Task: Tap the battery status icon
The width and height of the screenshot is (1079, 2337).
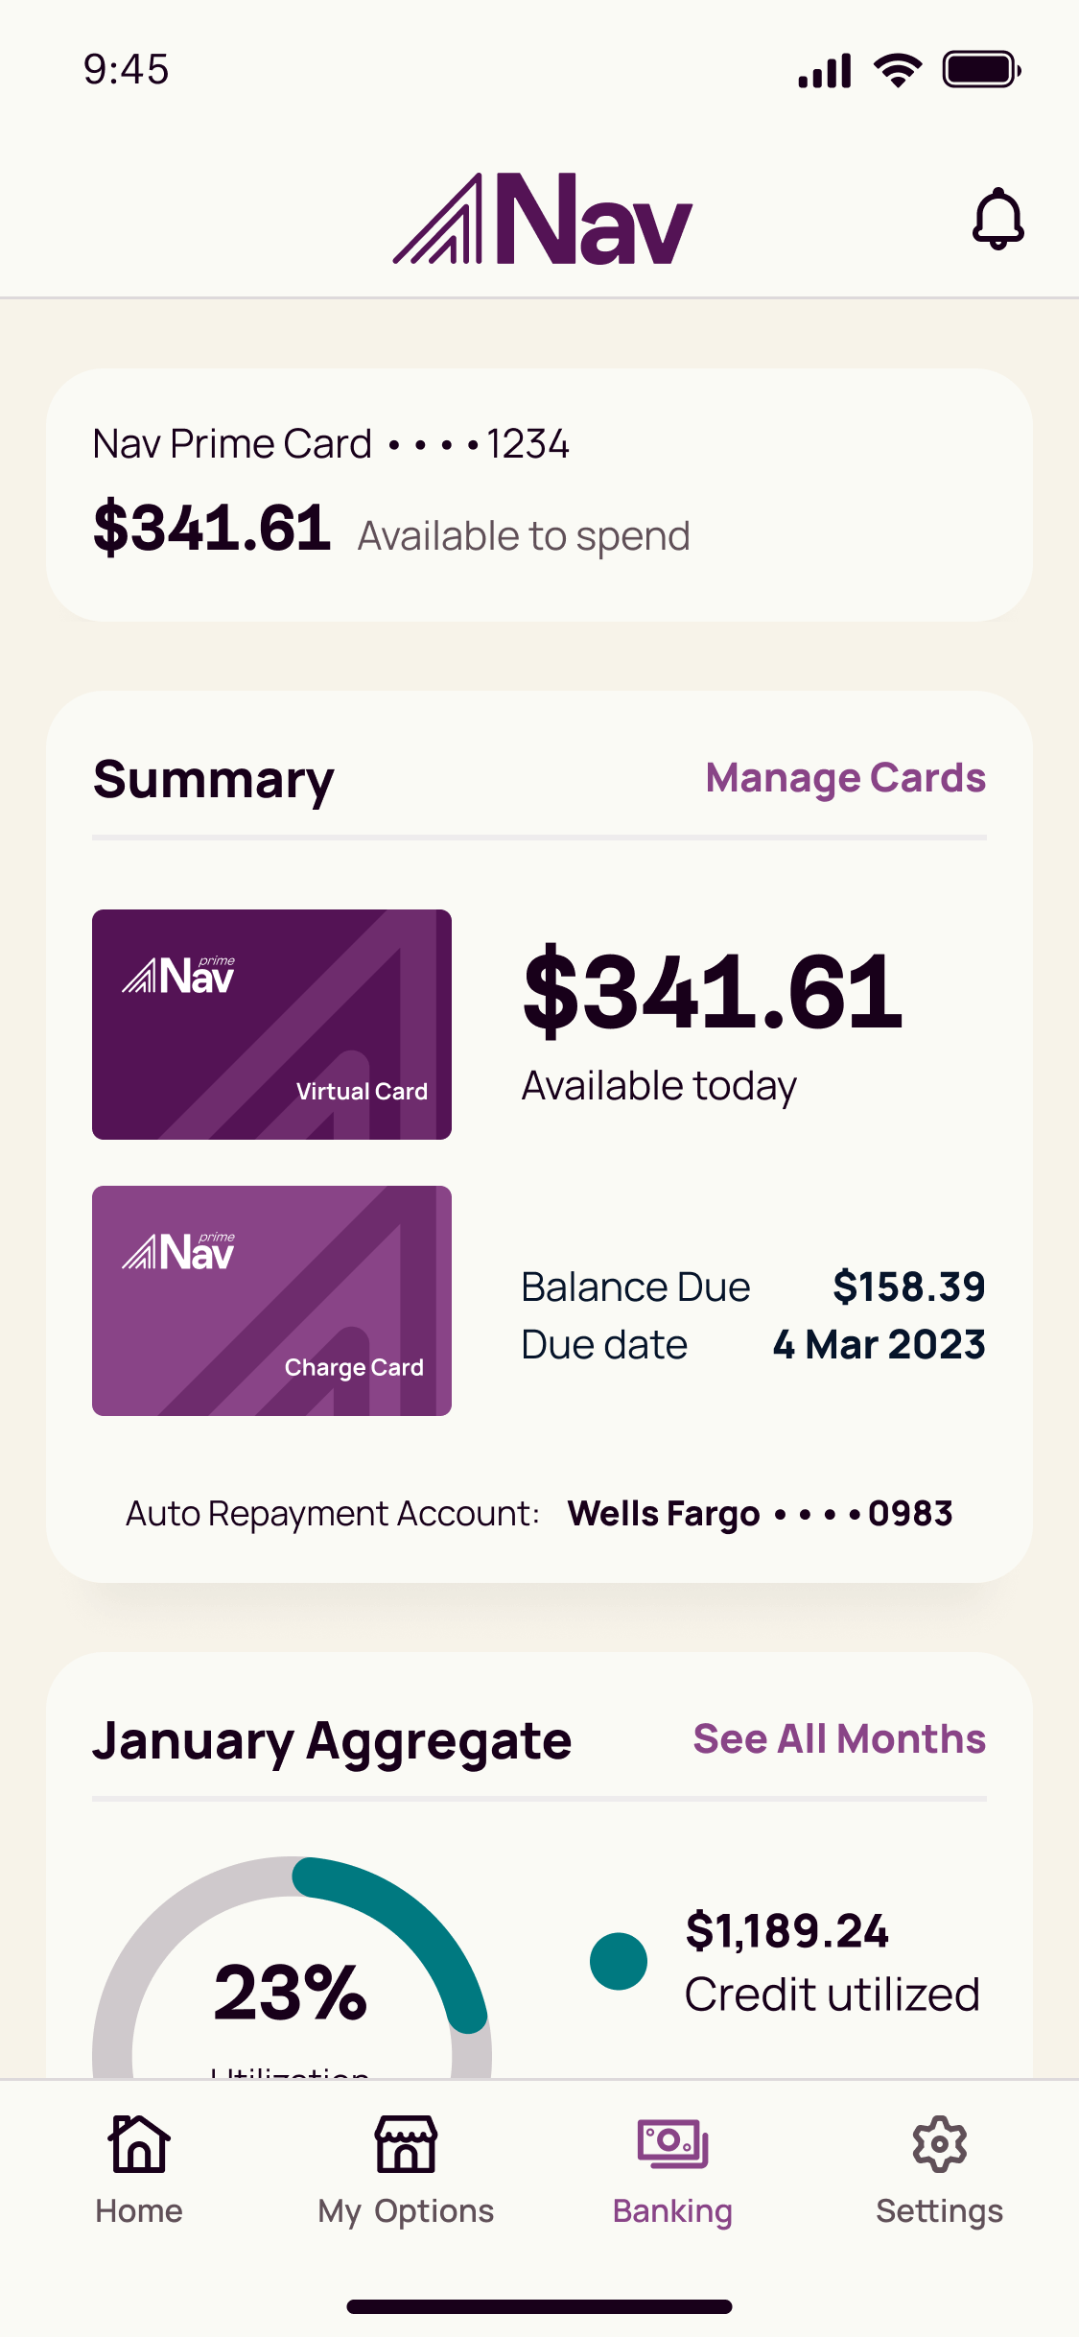Action: [981, 70]
